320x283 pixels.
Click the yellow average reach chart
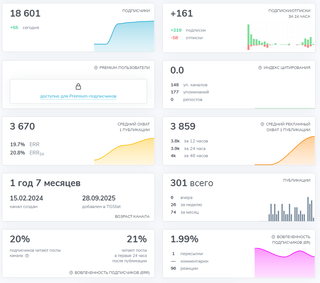[124, 151]
